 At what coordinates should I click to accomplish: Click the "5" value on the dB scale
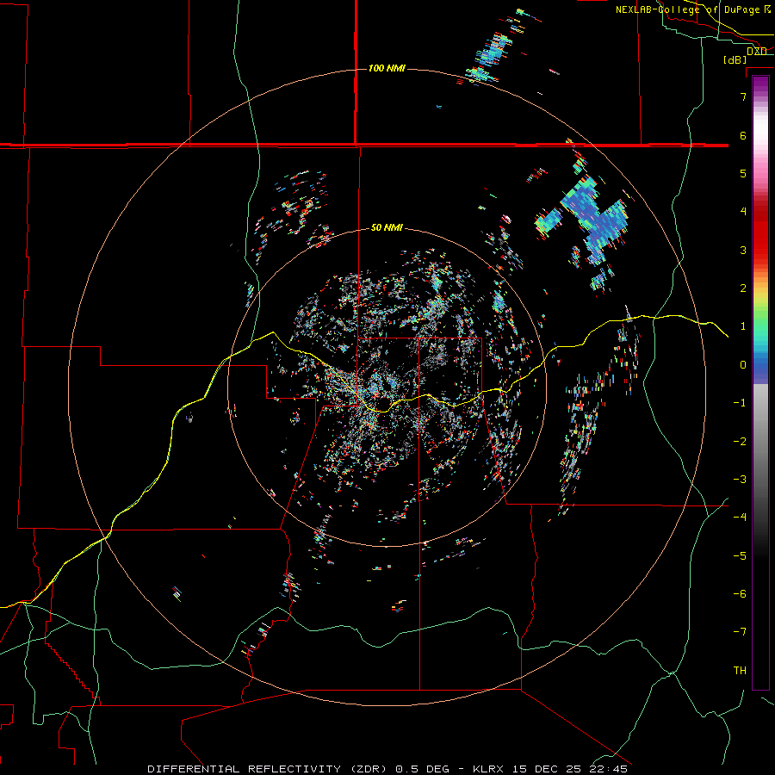(x=743, y=173)
